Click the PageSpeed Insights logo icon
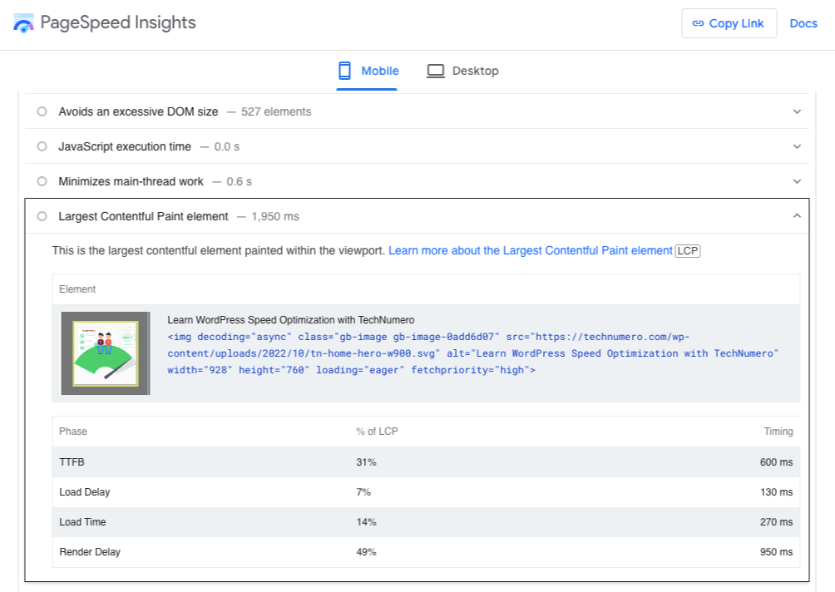Screen dimensions: 835x592 (22, 22)
